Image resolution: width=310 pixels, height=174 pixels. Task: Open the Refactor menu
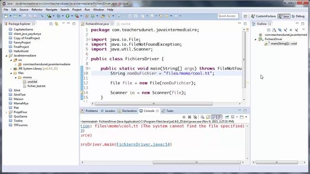coord(37,10)
